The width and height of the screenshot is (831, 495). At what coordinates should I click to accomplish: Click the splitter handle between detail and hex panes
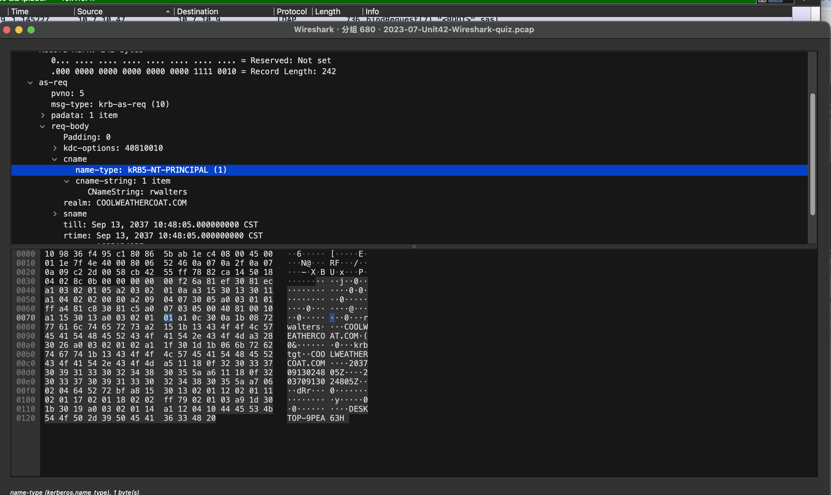414,247
